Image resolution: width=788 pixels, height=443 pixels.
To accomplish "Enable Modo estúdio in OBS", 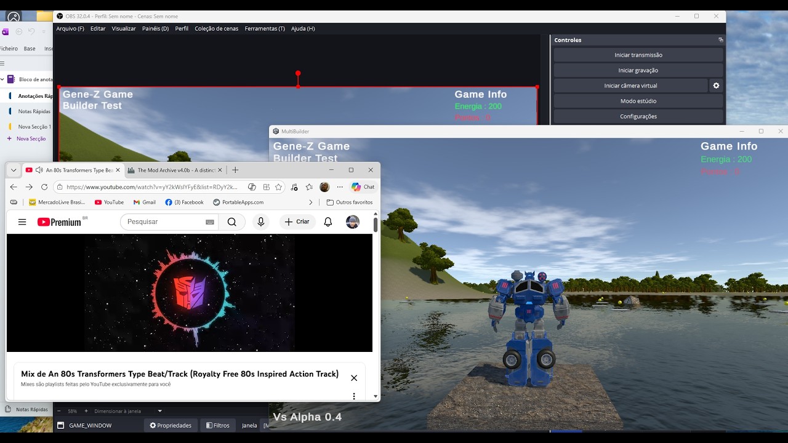I will (638, 101).
